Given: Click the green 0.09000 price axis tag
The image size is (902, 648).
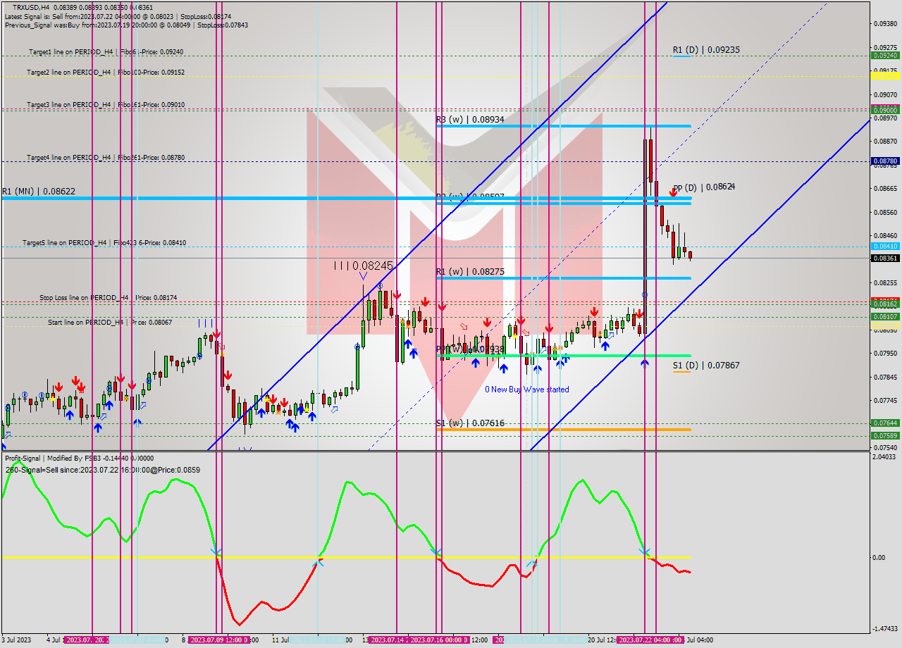Looking at the screenshot, I should point(885,110).
